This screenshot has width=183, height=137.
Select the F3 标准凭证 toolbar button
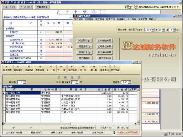[x=29, y=68]
